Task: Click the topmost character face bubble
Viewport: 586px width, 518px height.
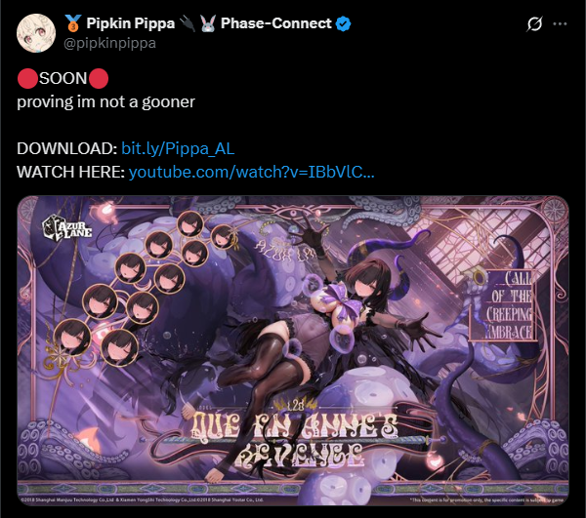Action: pyautogui.click(x=190, y=224)
